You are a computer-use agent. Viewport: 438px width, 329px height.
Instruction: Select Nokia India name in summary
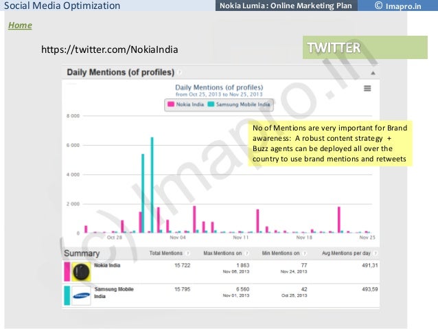point(107,265)
